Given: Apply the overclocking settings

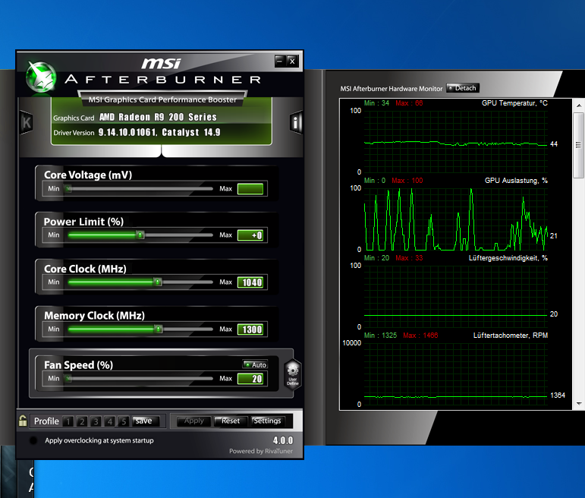Looking at the screenshot, I should tap(194, 421).
